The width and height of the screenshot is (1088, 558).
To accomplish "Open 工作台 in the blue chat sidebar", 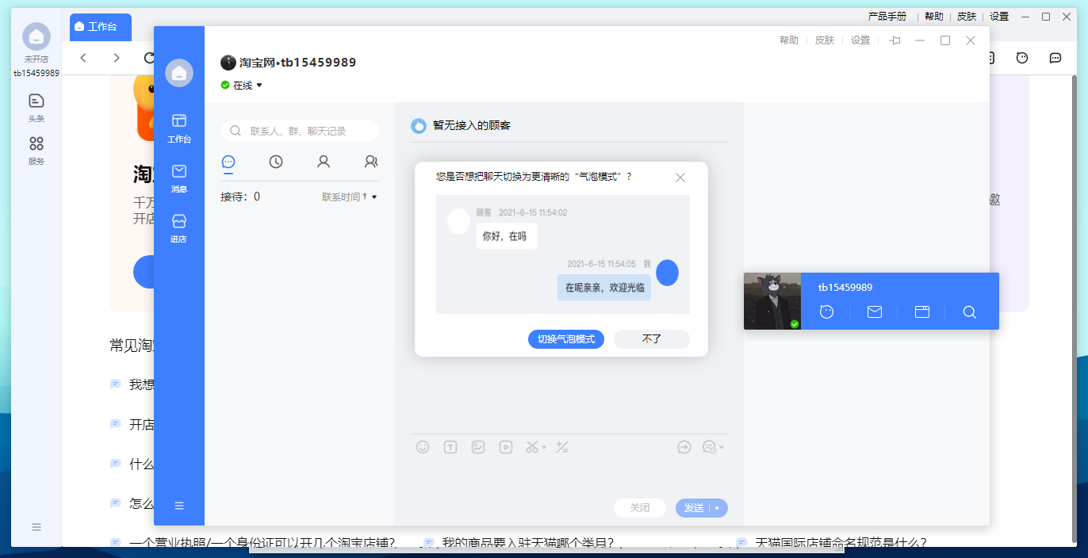I will click(179, 128).
